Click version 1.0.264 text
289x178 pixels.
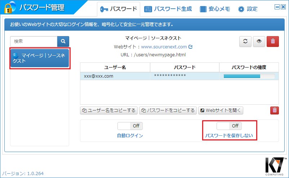click(23, 173)
